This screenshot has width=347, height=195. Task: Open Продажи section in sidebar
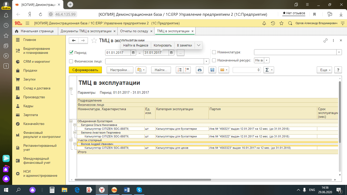[x=30, y=71]
